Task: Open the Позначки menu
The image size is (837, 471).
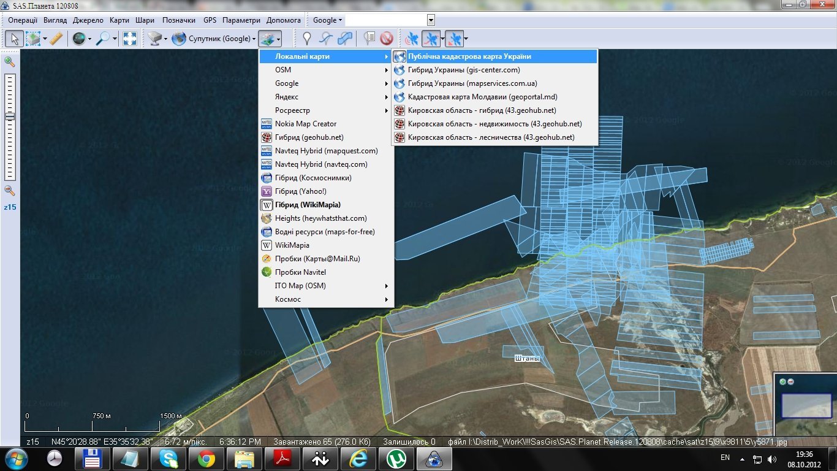Action: tap(178, 20)
